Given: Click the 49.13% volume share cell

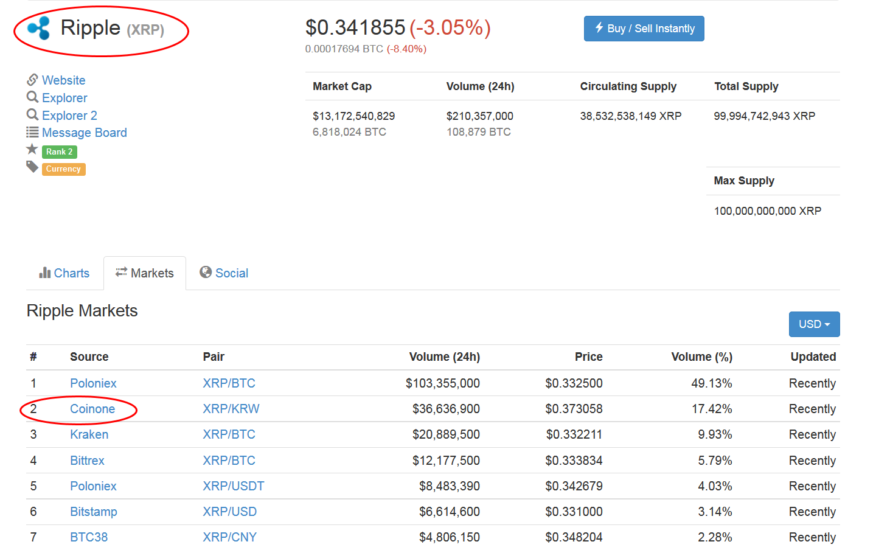Looking at the screenshot, I should [712, 383].
